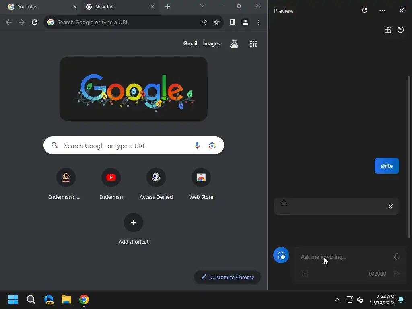Click the magnifier icon in search box
412x309 pixels.
54,145
